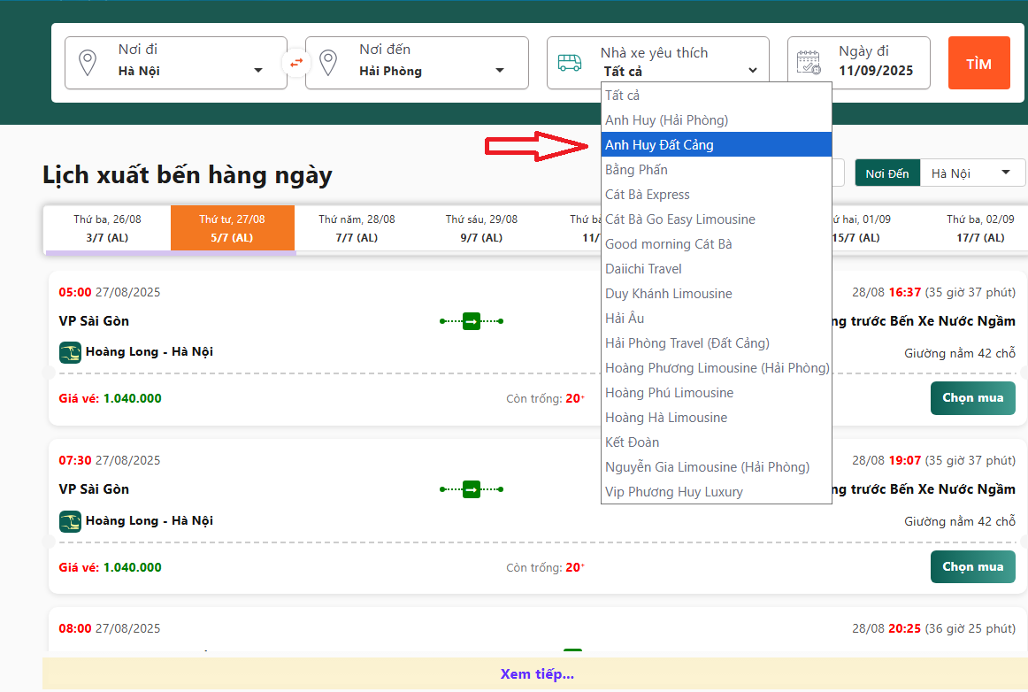Viewport: 1028px width, 692px height.
Task: Switch to Thứ năm, 28/08 date tab
Action: pyautogui.click(x=357, y=228)
